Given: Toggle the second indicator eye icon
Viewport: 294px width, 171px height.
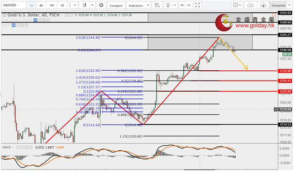Looking at the screenshot, I should (14, 25).
